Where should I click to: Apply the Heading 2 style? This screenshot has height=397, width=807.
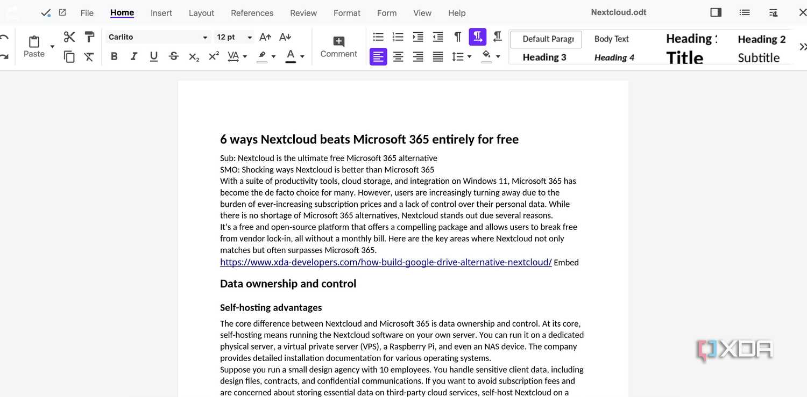pos(761,39)
